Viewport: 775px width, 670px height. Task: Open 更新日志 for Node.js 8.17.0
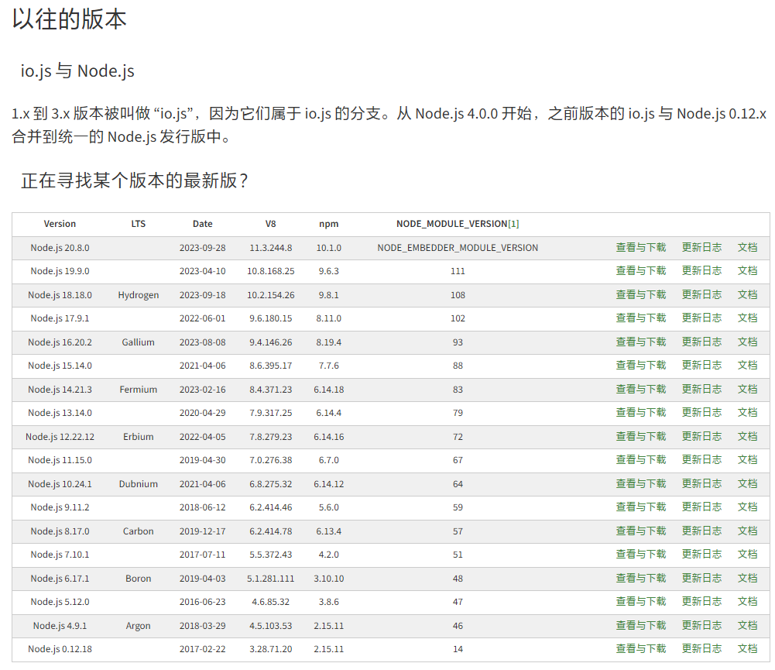[x=701, y=531]
